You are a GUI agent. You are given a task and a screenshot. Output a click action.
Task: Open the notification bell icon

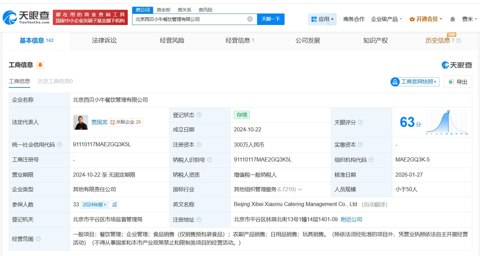coord(453,19)
